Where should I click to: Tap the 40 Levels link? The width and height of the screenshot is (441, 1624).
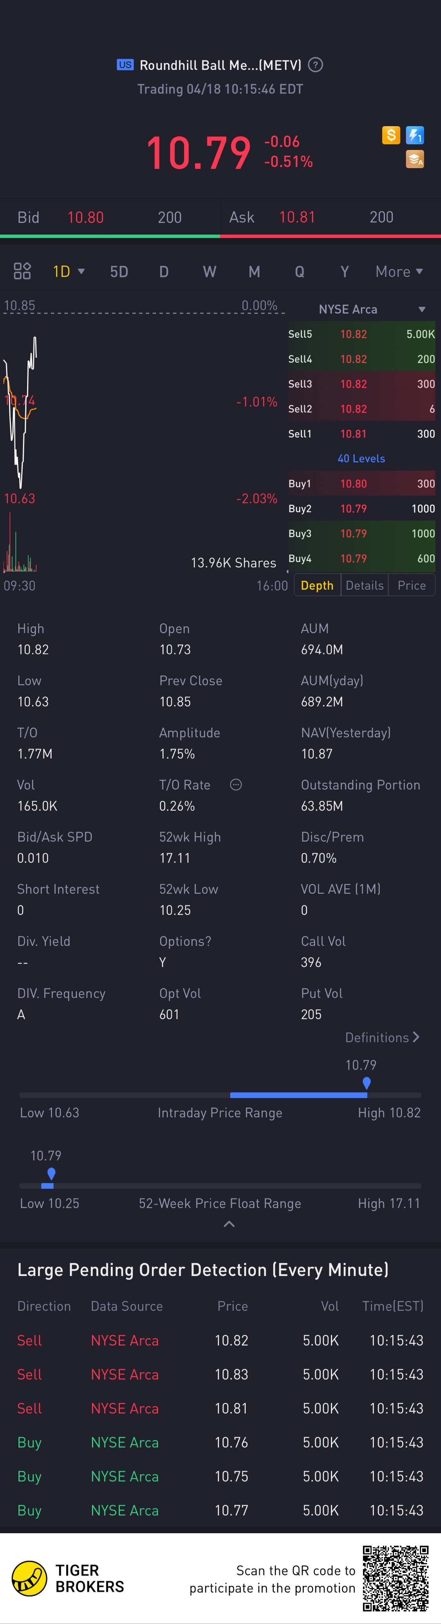[x=361, y=458]
